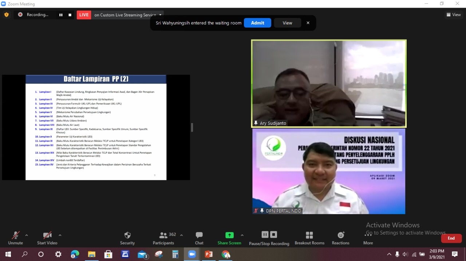Admit Sri Wahyuningsih from waiting room
466x261 pixels.
[257, 23]
